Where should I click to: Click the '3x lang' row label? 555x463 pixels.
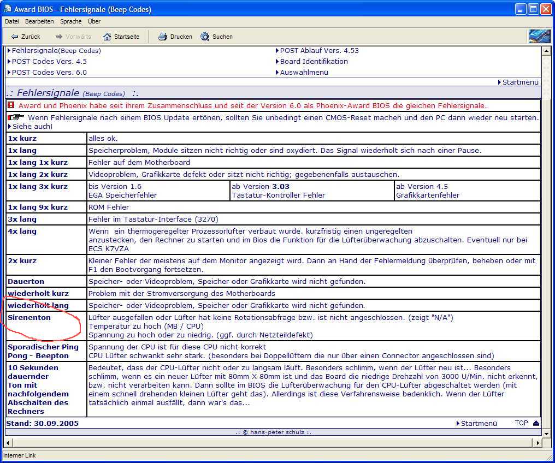[x=22, y=219]
